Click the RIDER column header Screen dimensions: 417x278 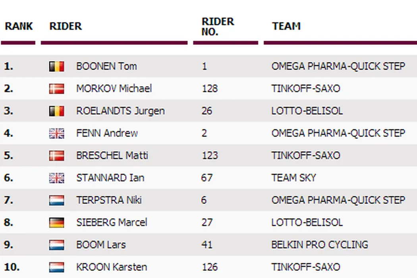[x=66, y=27]
